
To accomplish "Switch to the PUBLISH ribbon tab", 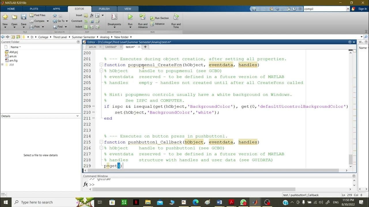I will (x=104, y=9).
